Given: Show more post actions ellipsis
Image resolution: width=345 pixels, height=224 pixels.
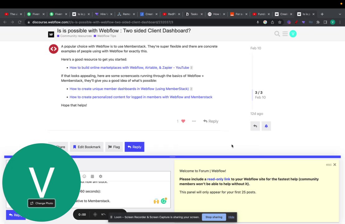Looking at the screenshot, I should click(x=194, y=121).
